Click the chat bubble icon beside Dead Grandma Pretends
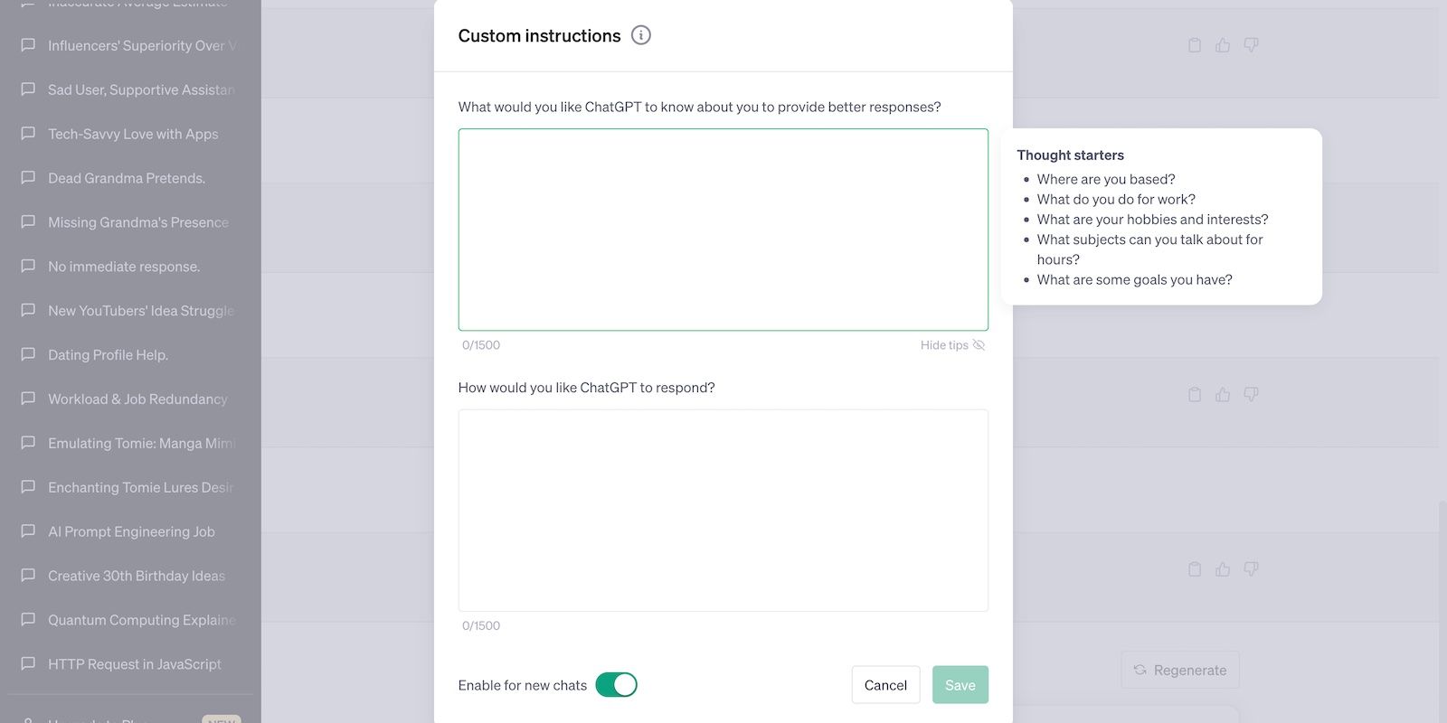Screen dimensions: 1447x723 point(27,177)
